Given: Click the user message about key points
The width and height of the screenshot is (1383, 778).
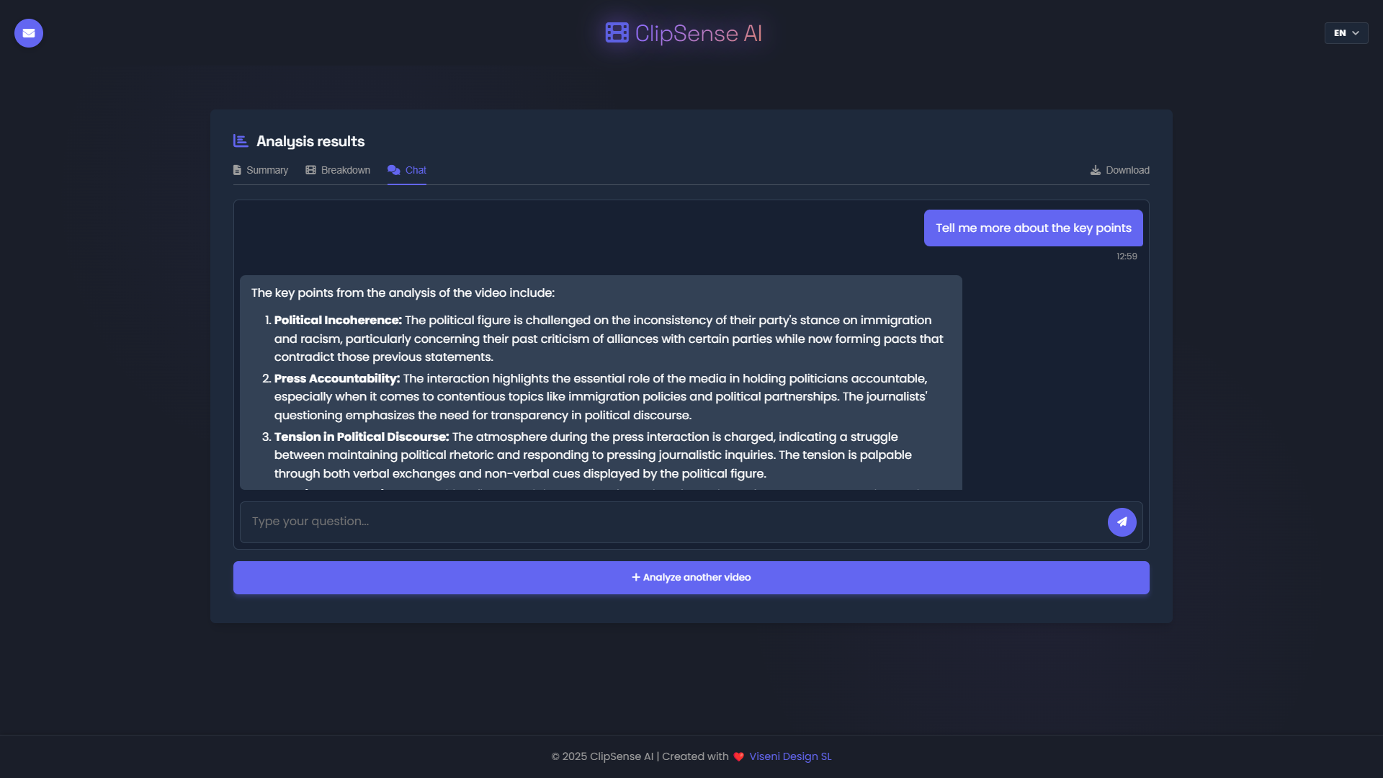Looking at the screenshot, I should click(1033, 228).
